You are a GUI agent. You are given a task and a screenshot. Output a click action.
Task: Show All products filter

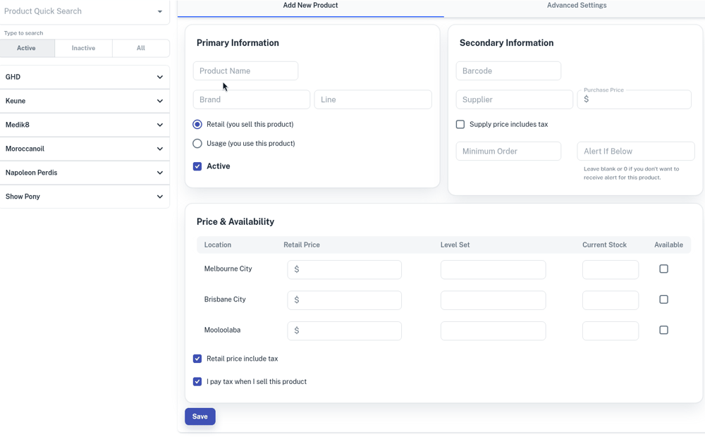coord(140,48)
